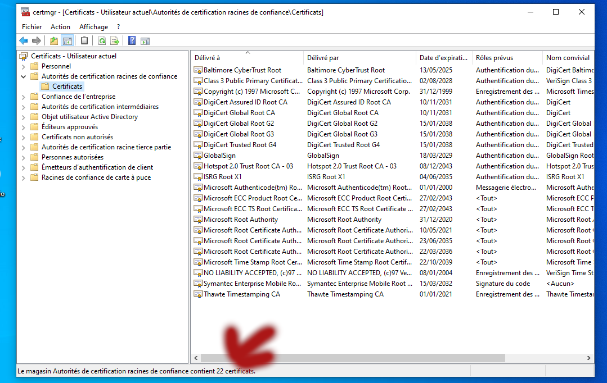Expand Autorités de certification intermédiaires node
Image resolution: width=607 pixels, height=383 pixels.
click(24, 107)
